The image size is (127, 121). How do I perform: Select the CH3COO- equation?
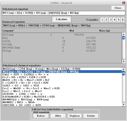pos(62,94)
